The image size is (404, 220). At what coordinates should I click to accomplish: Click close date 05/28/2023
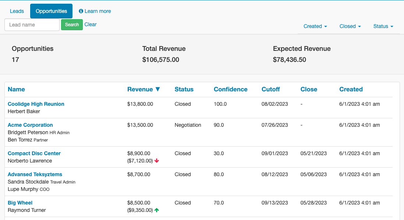click(x=313, y=203)
